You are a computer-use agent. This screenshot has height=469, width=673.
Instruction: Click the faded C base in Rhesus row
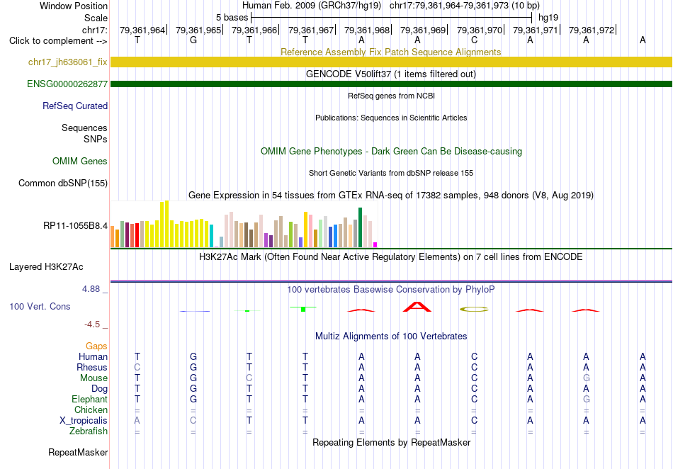pyautogui.click(x=137, y=367)
